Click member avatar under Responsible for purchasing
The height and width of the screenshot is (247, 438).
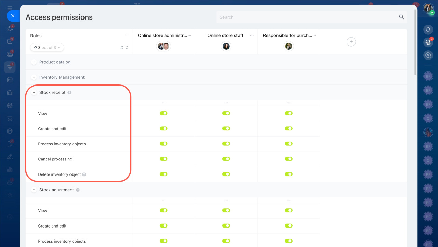pyautogui.click(x=289, y=46)
